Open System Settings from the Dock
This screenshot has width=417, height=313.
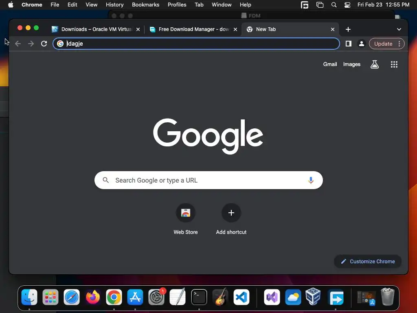156,297
